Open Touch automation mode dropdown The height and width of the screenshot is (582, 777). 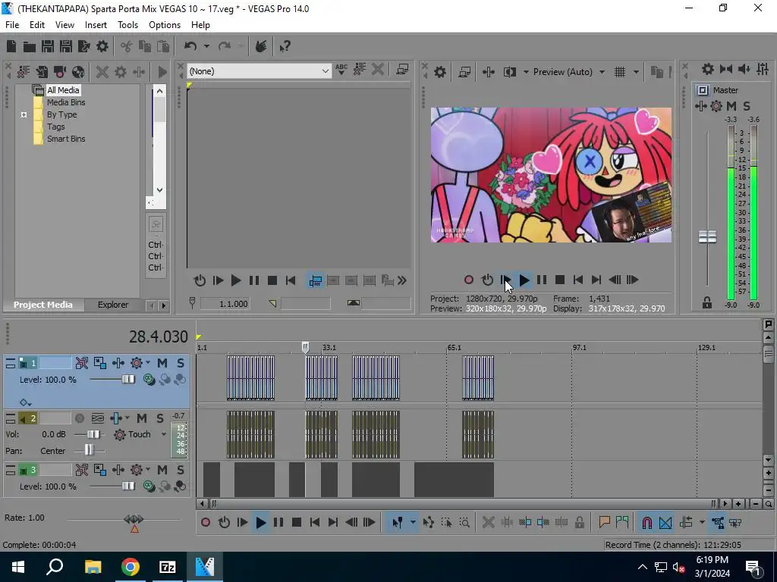164,434
